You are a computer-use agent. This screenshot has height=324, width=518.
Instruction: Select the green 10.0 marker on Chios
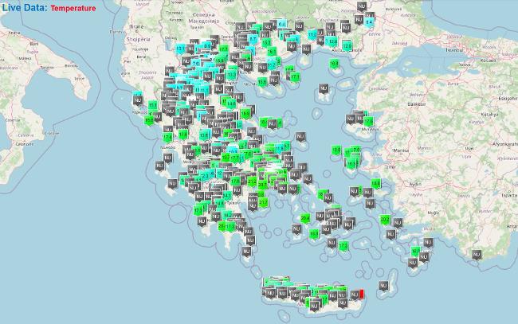click(336, 150)
